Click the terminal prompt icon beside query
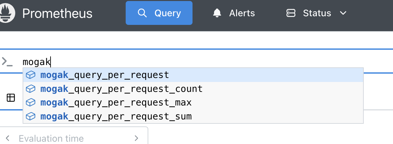This screenshot has width=393, height=144. (x=7, y=61)
